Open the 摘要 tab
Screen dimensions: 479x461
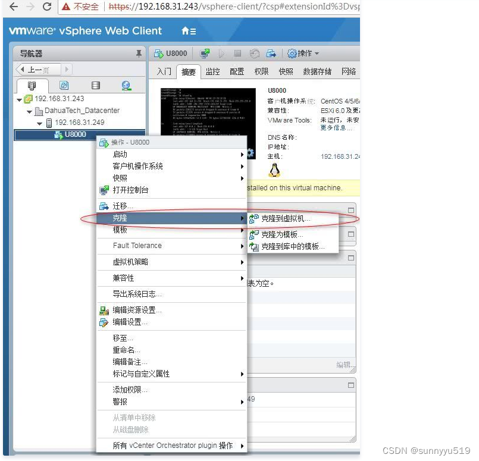pos(189,72)
